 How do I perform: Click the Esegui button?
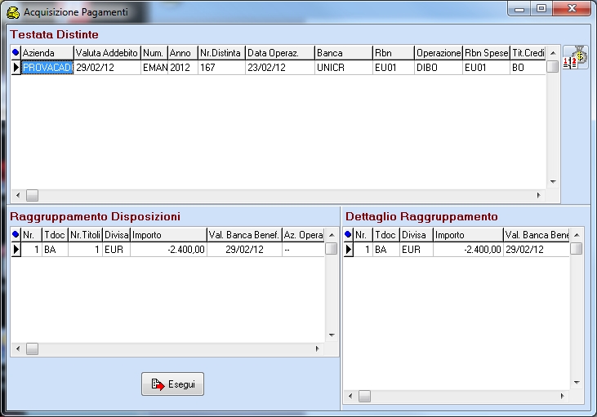(x=173, y=384)
